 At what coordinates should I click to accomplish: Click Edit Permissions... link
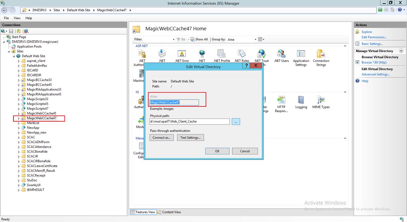(374, 37)
